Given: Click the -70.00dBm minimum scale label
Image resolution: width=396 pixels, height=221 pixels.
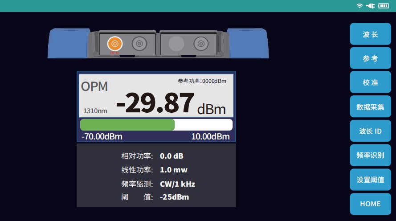Looking at the screenshot, I should [102, 136].
